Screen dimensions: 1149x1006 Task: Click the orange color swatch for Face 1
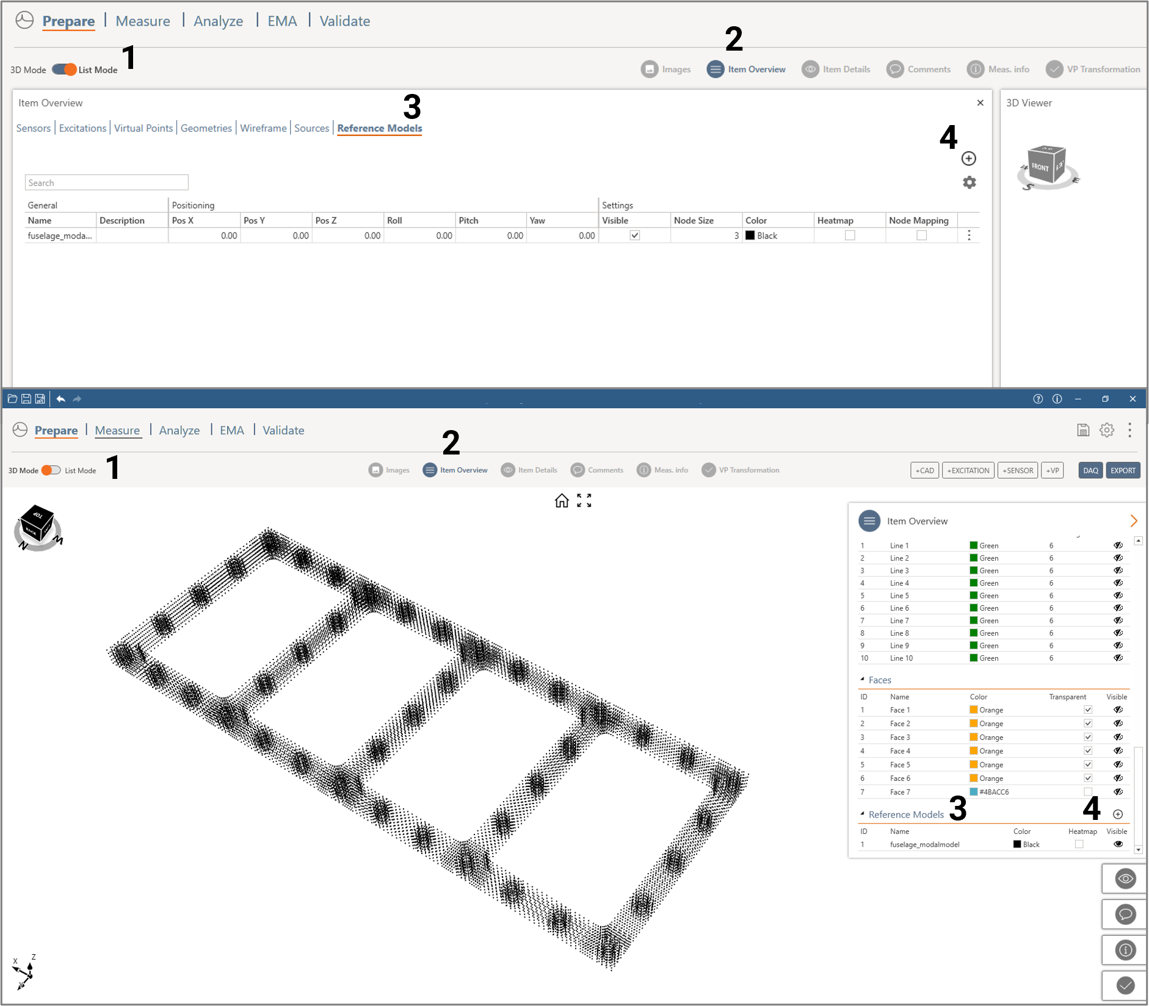tap(973, 710)
